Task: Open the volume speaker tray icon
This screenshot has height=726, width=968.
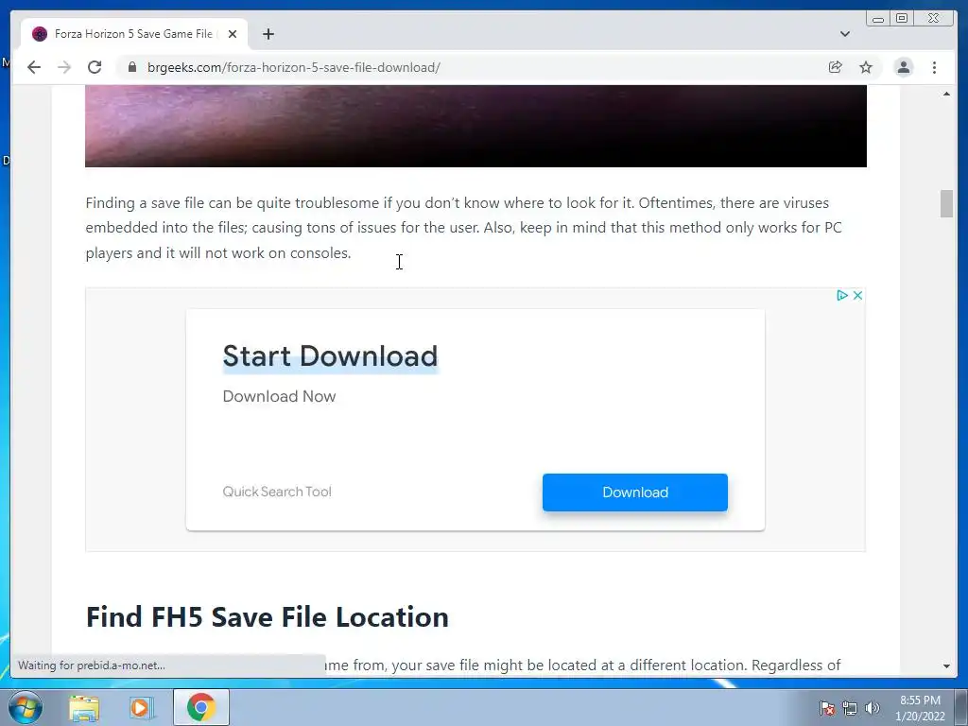Action: 872,708
